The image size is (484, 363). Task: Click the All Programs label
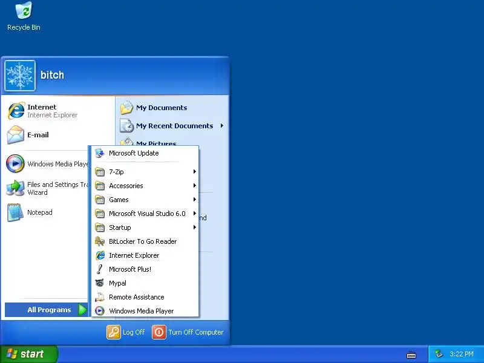click(x=49, y=310)
